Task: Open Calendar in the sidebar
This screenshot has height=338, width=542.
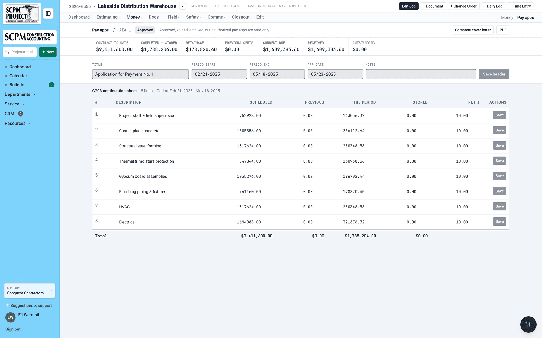Action: coord(18,76)
